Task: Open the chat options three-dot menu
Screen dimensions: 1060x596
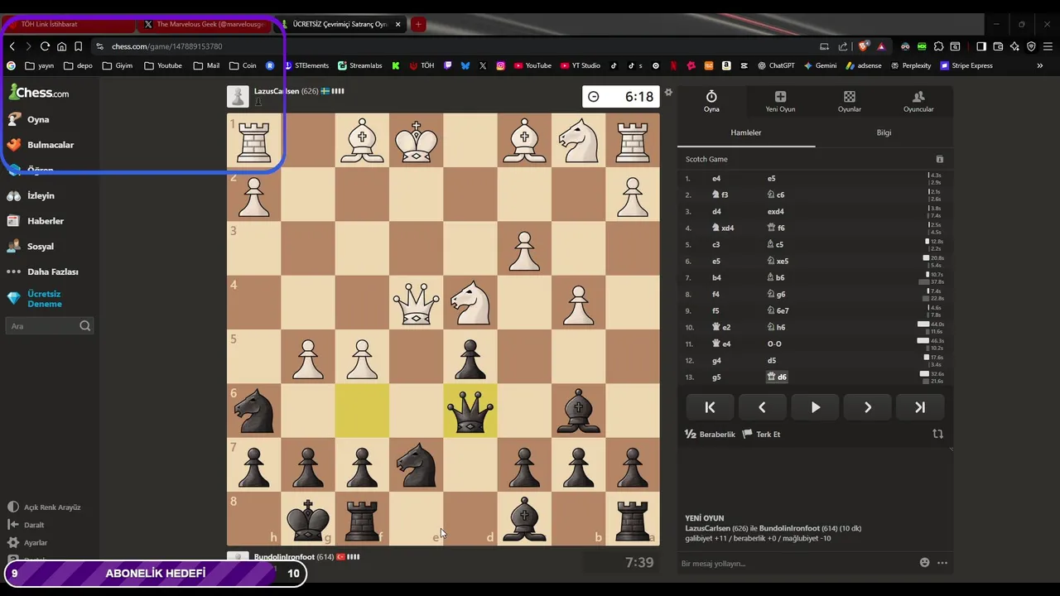Action: click(x=942, y=563)
